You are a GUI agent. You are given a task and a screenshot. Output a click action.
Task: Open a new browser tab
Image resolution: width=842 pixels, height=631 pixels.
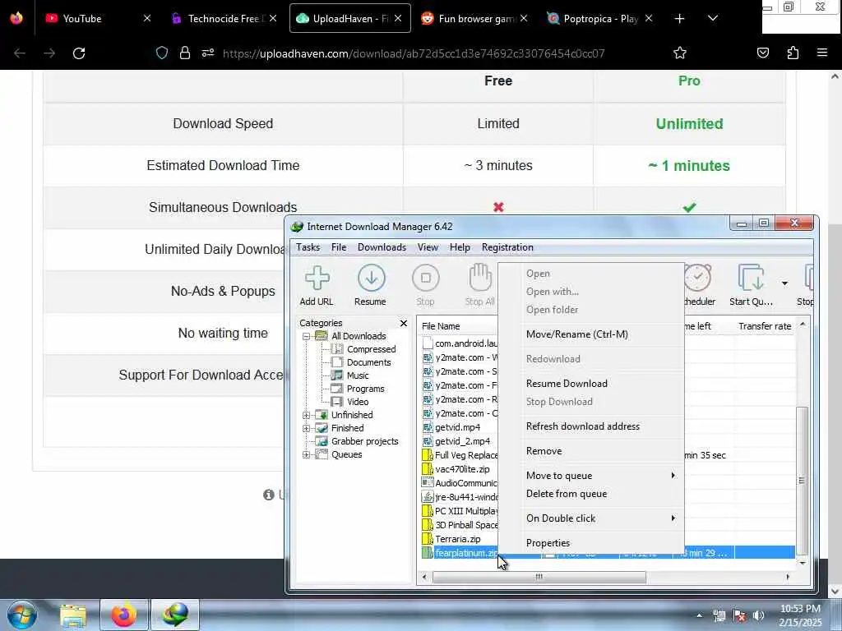(x=679, y=18)
